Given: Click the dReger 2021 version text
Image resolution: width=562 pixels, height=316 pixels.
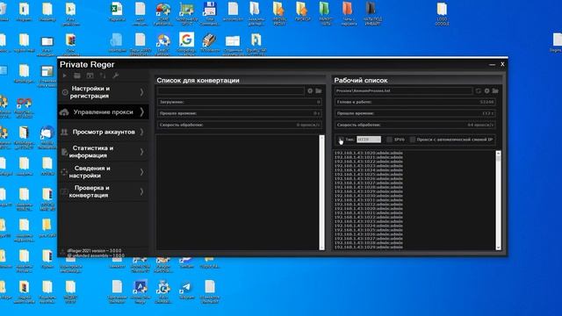Looking at the screenshot, I should pyautogui.click(x=94, y=251).
